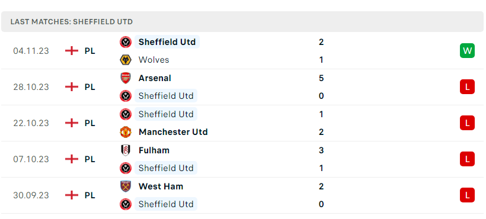Click the red L badge for Arsenal match
This screenshot has width=486, height=219.
click(467, 87)
